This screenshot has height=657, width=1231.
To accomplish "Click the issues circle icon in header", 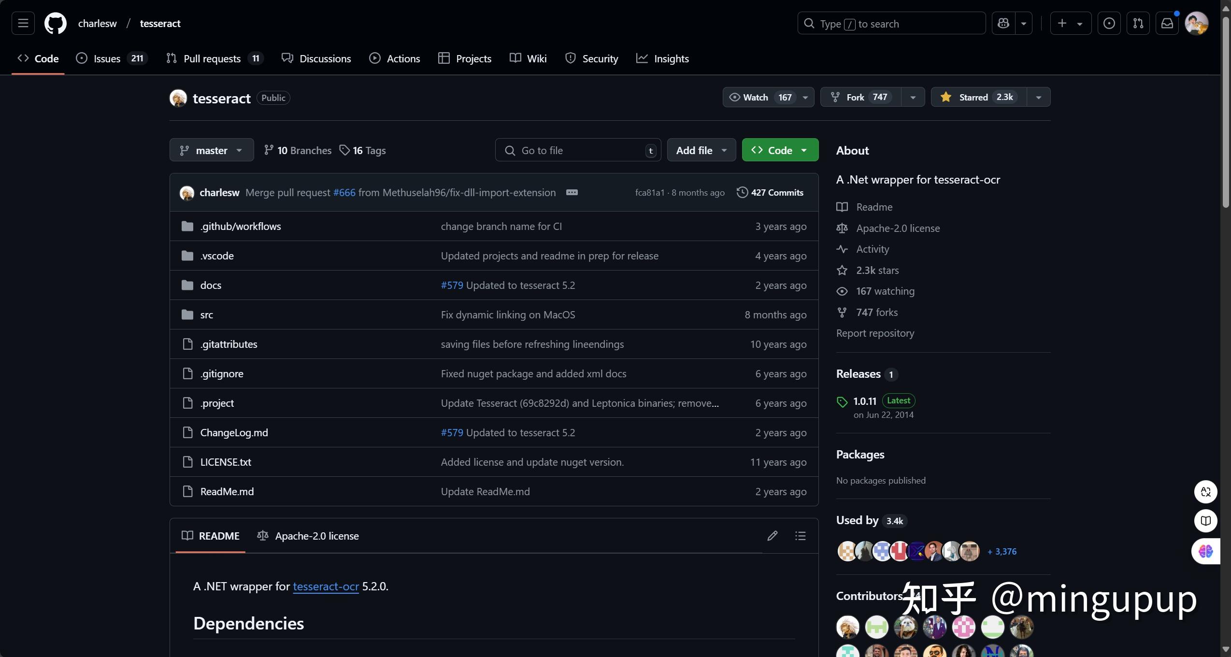I will (1109, 23).
